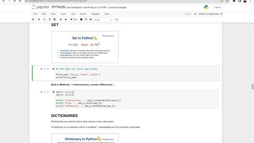Click the SET heading

(x=55, y=25)
